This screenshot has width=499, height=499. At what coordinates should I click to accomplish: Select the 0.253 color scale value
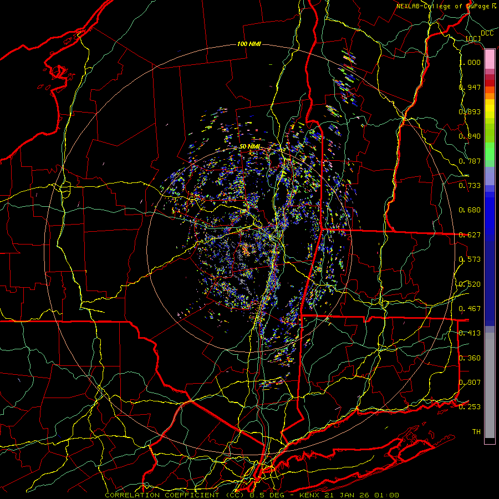pos(470,407)
